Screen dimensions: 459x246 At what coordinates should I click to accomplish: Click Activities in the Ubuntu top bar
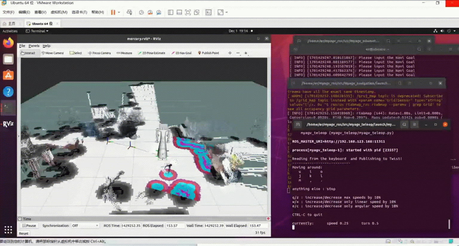pos(10,31)
